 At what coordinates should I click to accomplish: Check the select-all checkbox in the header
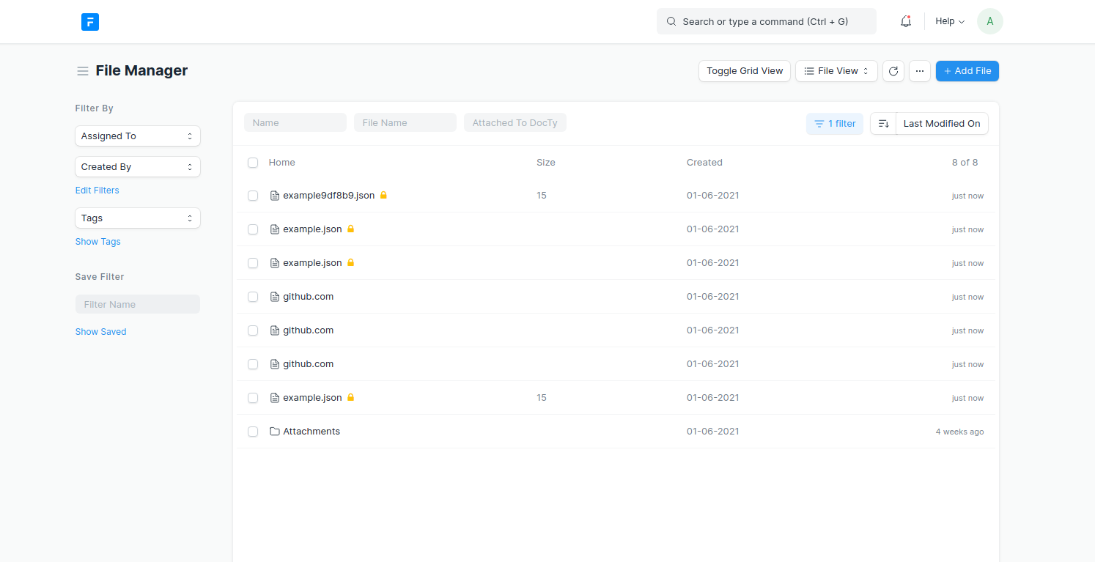tap(253, 163)
